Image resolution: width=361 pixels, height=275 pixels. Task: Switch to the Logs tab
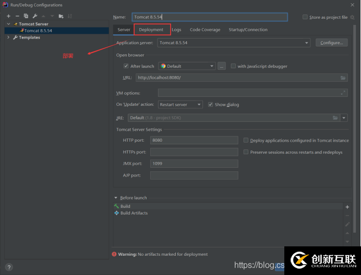tap(176, 30)
